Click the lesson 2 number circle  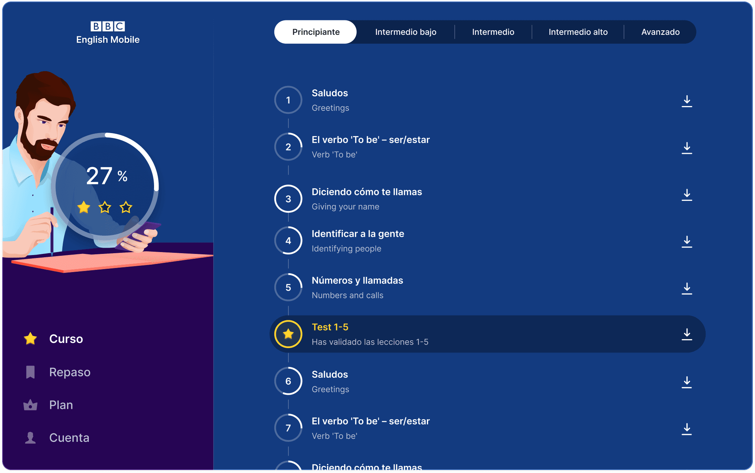pyautogui.click(x=288, y=147)
